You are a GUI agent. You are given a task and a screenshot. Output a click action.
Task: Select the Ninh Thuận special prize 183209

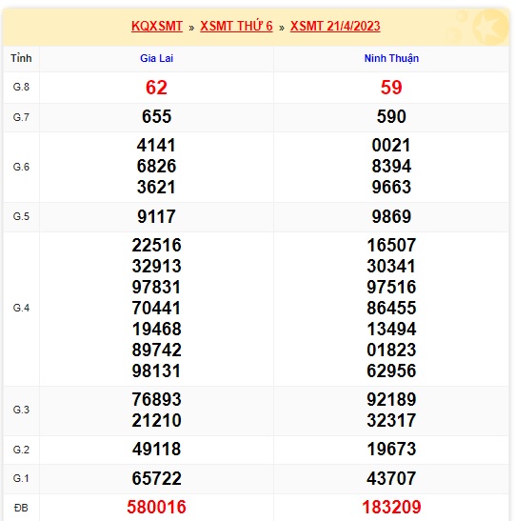391,507
